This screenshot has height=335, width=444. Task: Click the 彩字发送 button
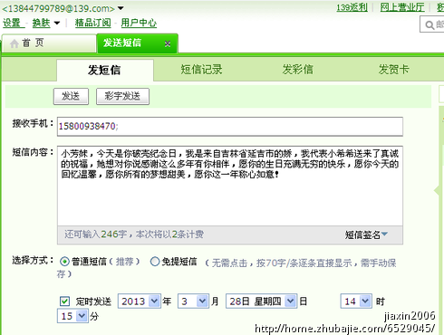[122, 96]
